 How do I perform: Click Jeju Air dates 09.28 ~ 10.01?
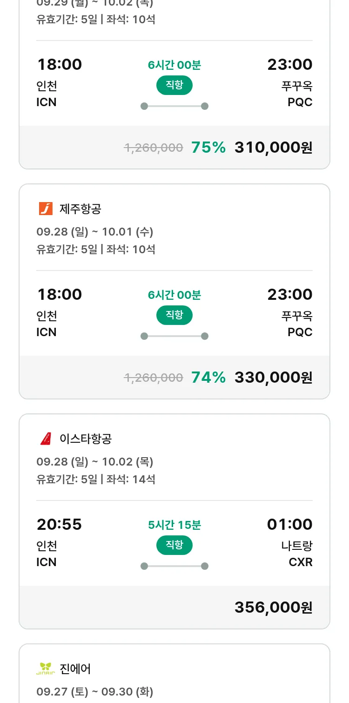pyautogui.click(x=94, y=232)
